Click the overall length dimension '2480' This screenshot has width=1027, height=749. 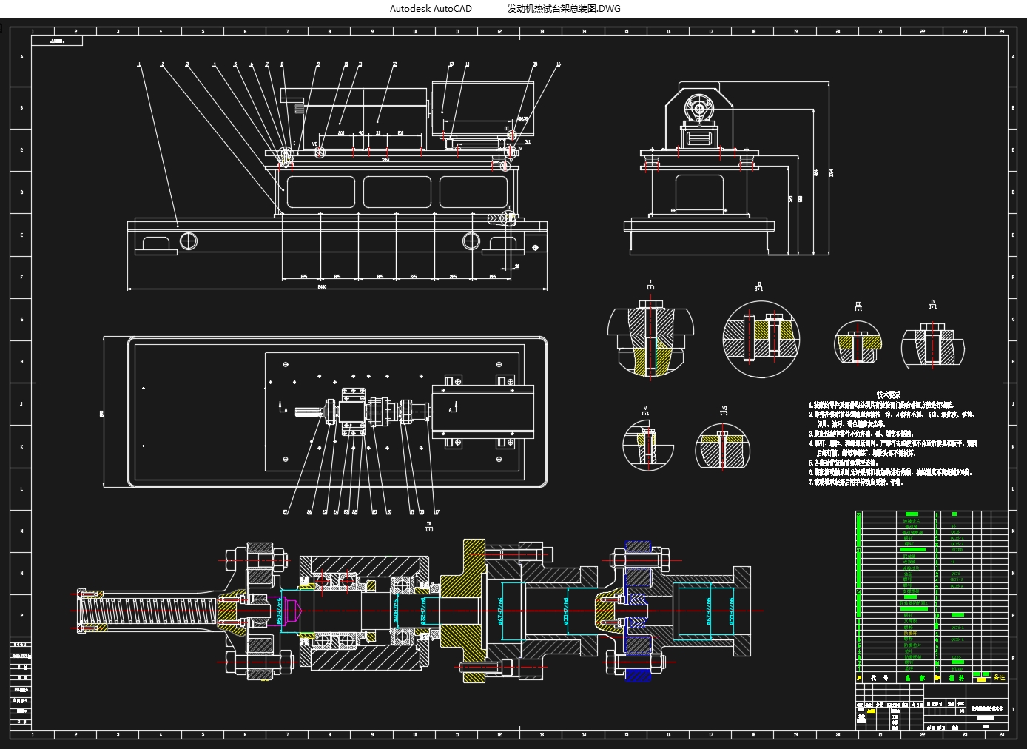(x=322, y=286)
